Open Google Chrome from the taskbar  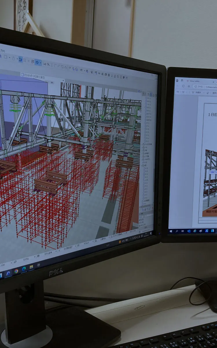16,271
